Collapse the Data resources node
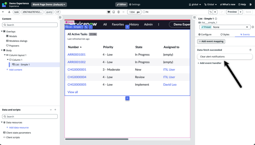 (x=2, y=122)
